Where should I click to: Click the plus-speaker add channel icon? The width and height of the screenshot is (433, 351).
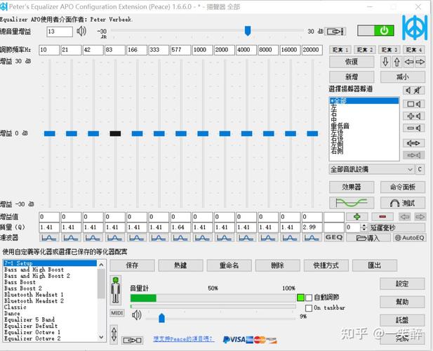pyautogui.click(x=413, y=116)
